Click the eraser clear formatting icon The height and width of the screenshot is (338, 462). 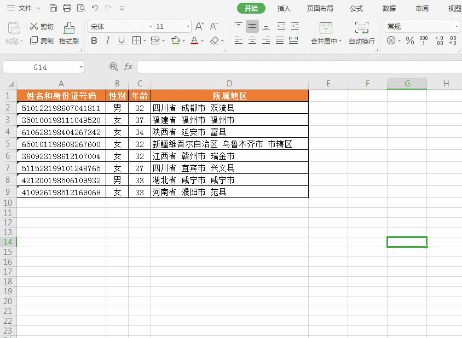point(215,40)
